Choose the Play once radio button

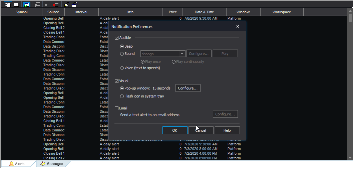[142, 62]
